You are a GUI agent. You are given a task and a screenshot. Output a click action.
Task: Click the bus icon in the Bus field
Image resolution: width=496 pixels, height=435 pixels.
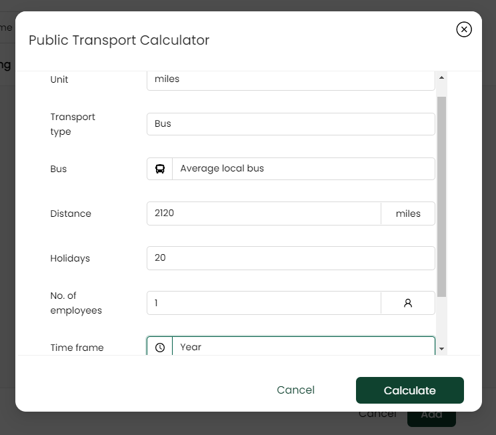(160, 169)
